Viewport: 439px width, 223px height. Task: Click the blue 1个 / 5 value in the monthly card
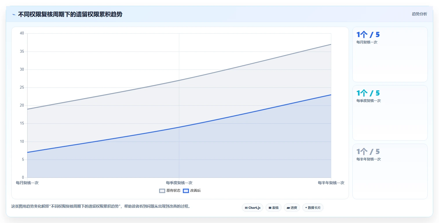368,35
